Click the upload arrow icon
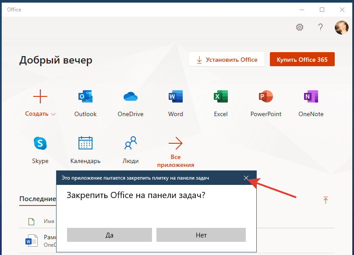 pos(326,200)
